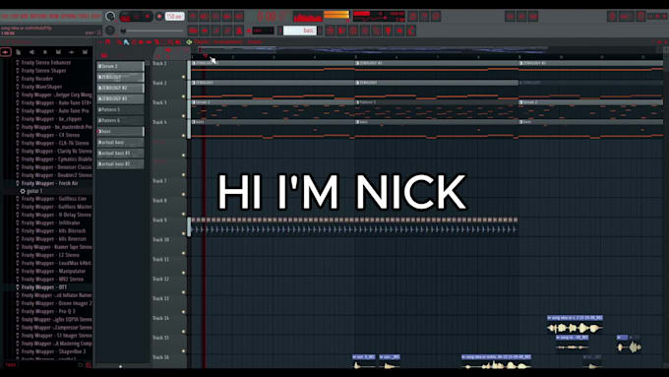This screenshot has height=377, width=669.
Task: Click the green playlist arrow icon
Action: (x=189, y=42)
